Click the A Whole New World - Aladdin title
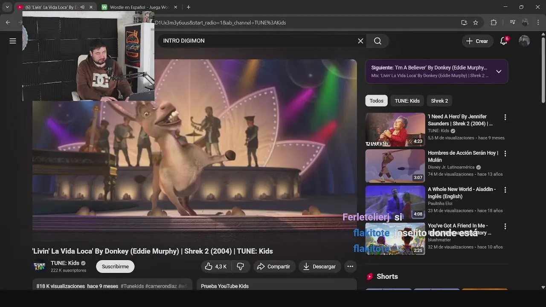The width and height of the screenshot is (546, 307). (x=462, y=193)
